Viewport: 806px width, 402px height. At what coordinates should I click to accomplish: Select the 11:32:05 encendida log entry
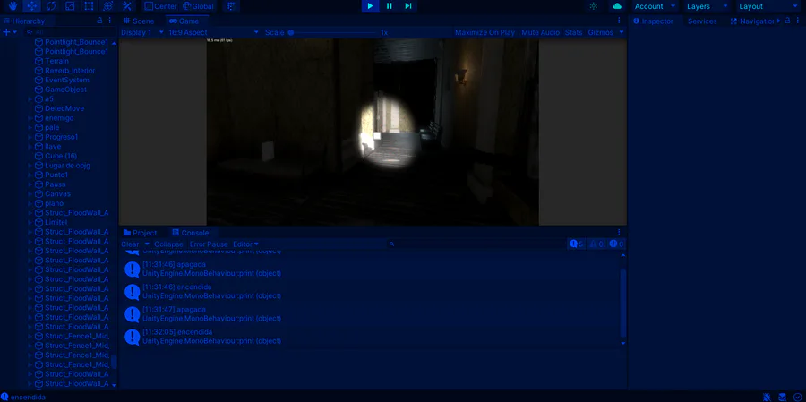coord(370,337)
